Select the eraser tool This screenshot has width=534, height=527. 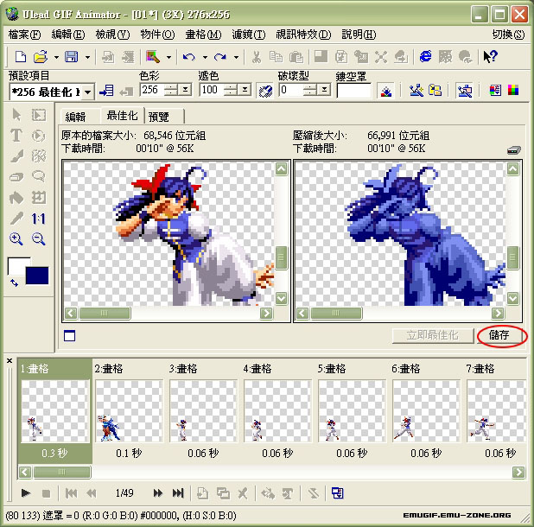(16, 177)
